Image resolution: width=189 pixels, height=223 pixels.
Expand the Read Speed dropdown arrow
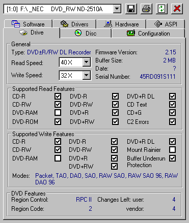(x=87, y=62)
